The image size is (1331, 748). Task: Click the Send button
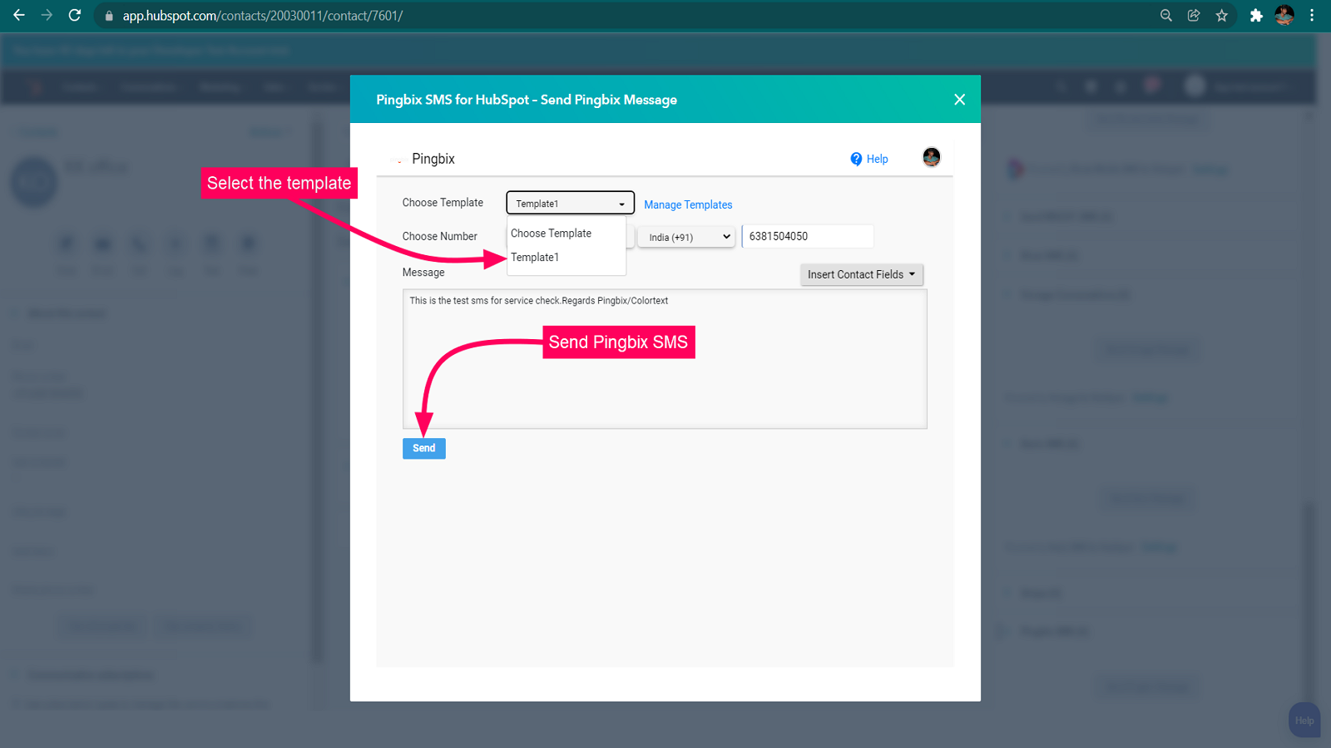423,448
